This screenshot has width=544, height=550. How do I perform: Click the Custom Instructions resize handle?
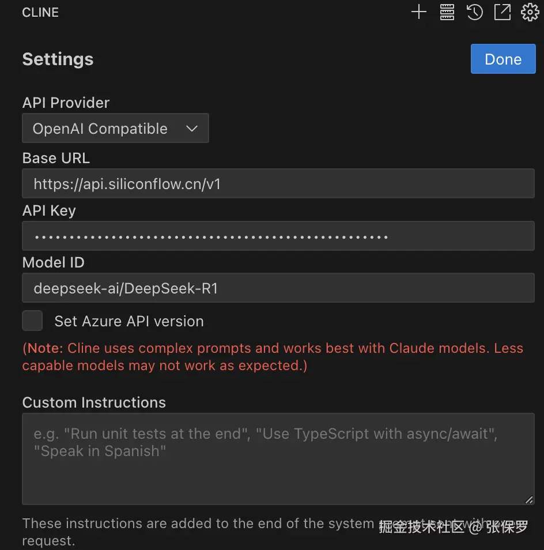coord(529,499)
